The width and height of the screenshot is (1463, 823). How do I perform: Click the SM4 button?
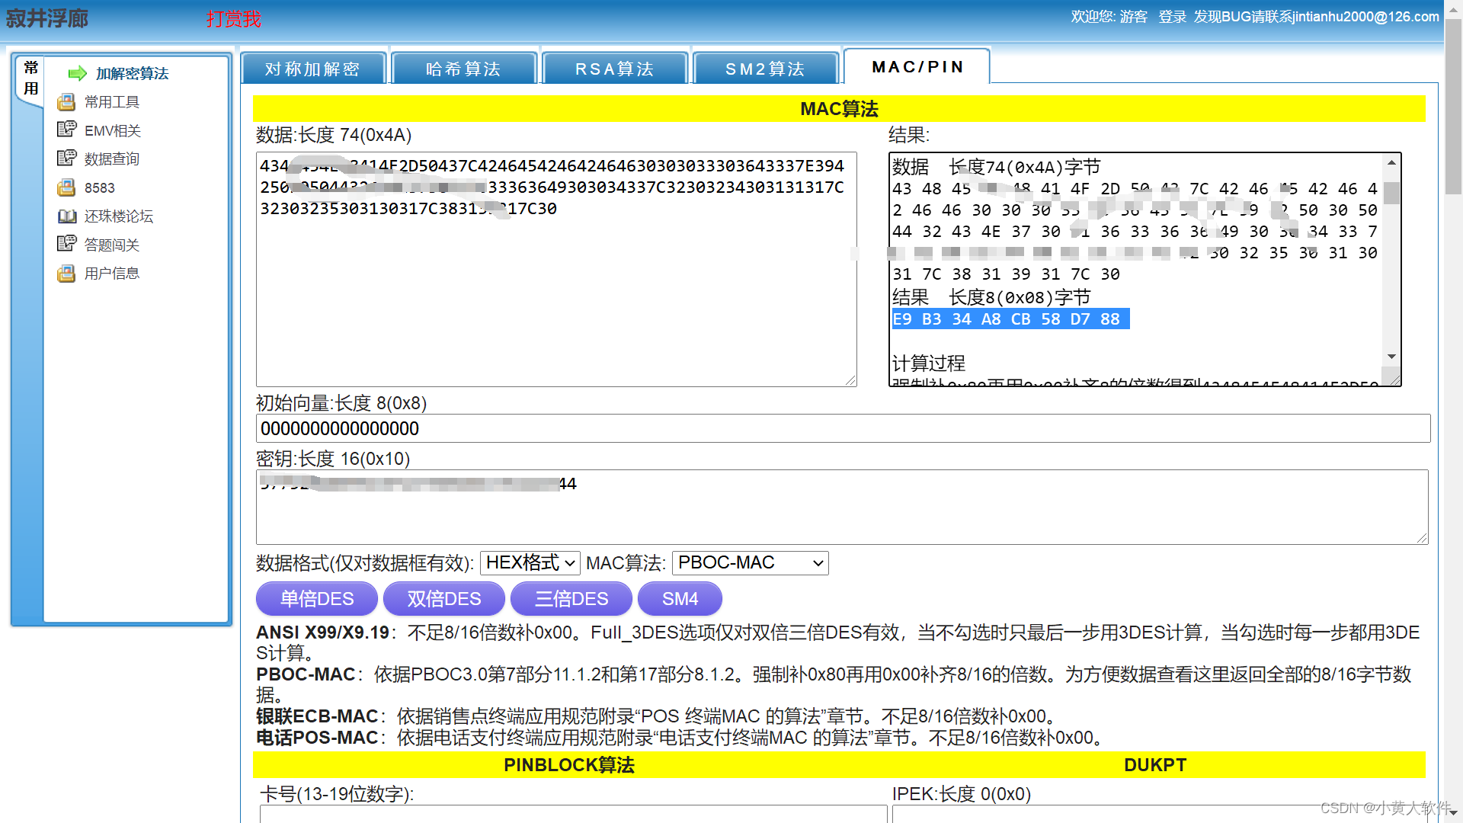coord(680,599)
